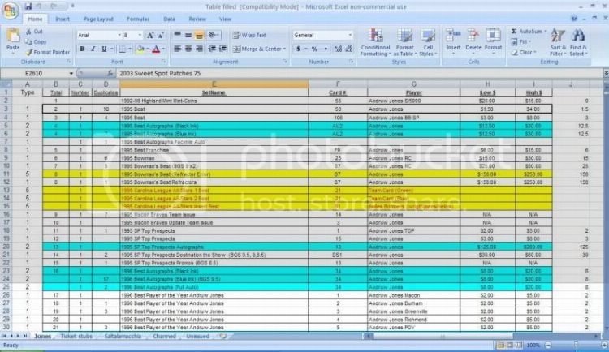Toggle underline formatting
Image resolution: width=609 pixels, height=352 pixels.
[104, 49]
